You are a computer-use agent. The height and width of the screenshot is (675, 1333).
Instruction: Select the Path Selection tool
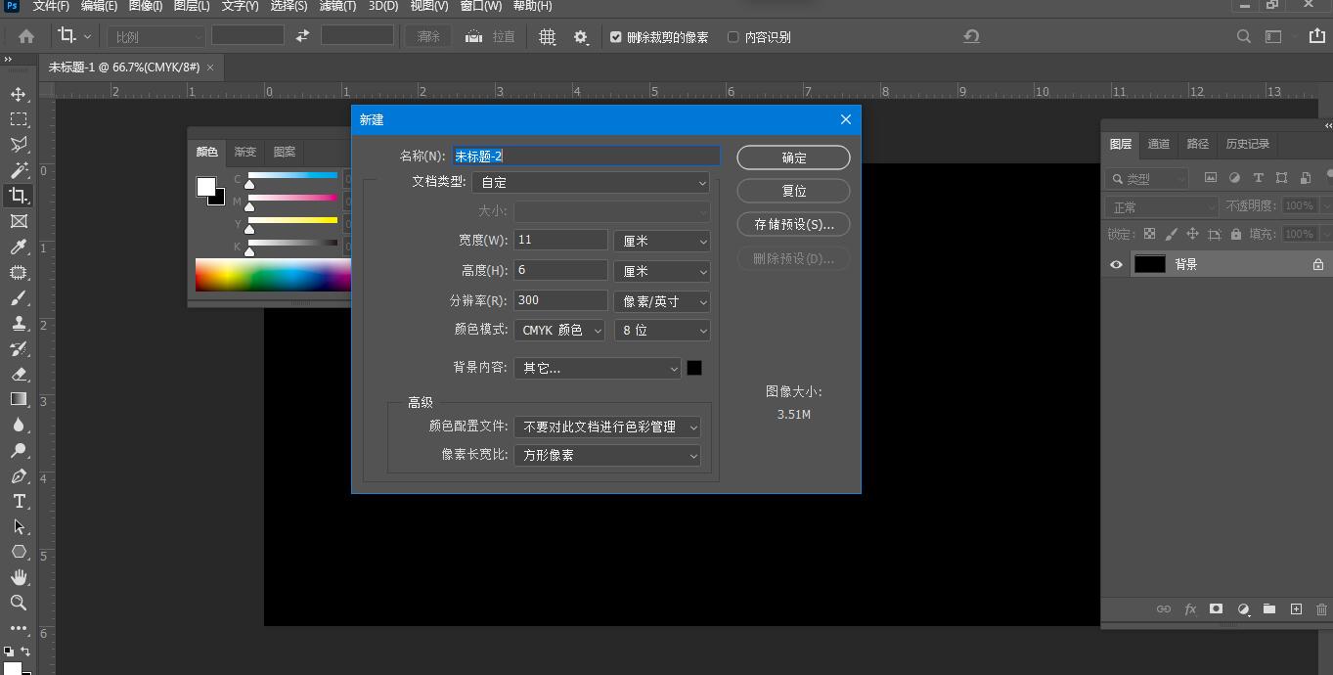(x=19, y=526)
